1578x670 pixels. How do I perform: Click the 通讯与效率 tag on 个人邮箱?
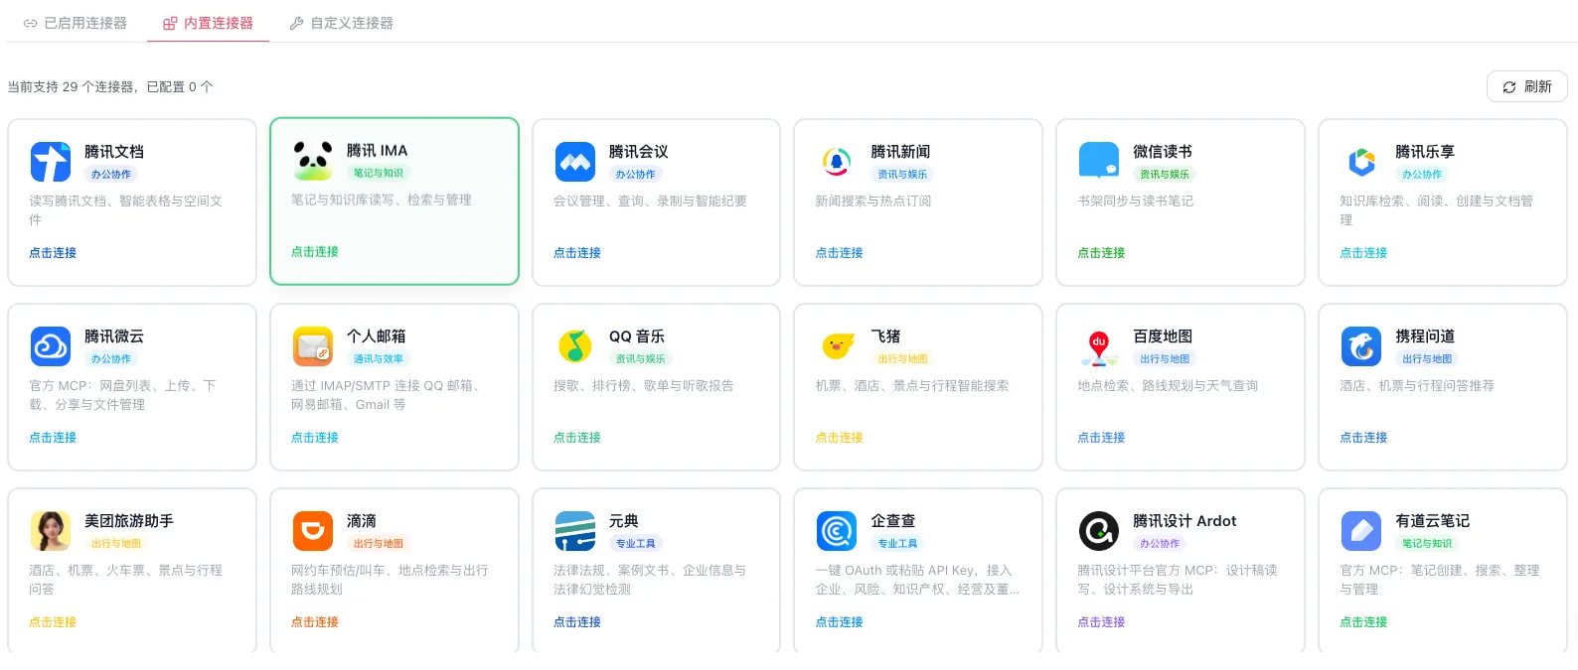[x=379, y=359]
